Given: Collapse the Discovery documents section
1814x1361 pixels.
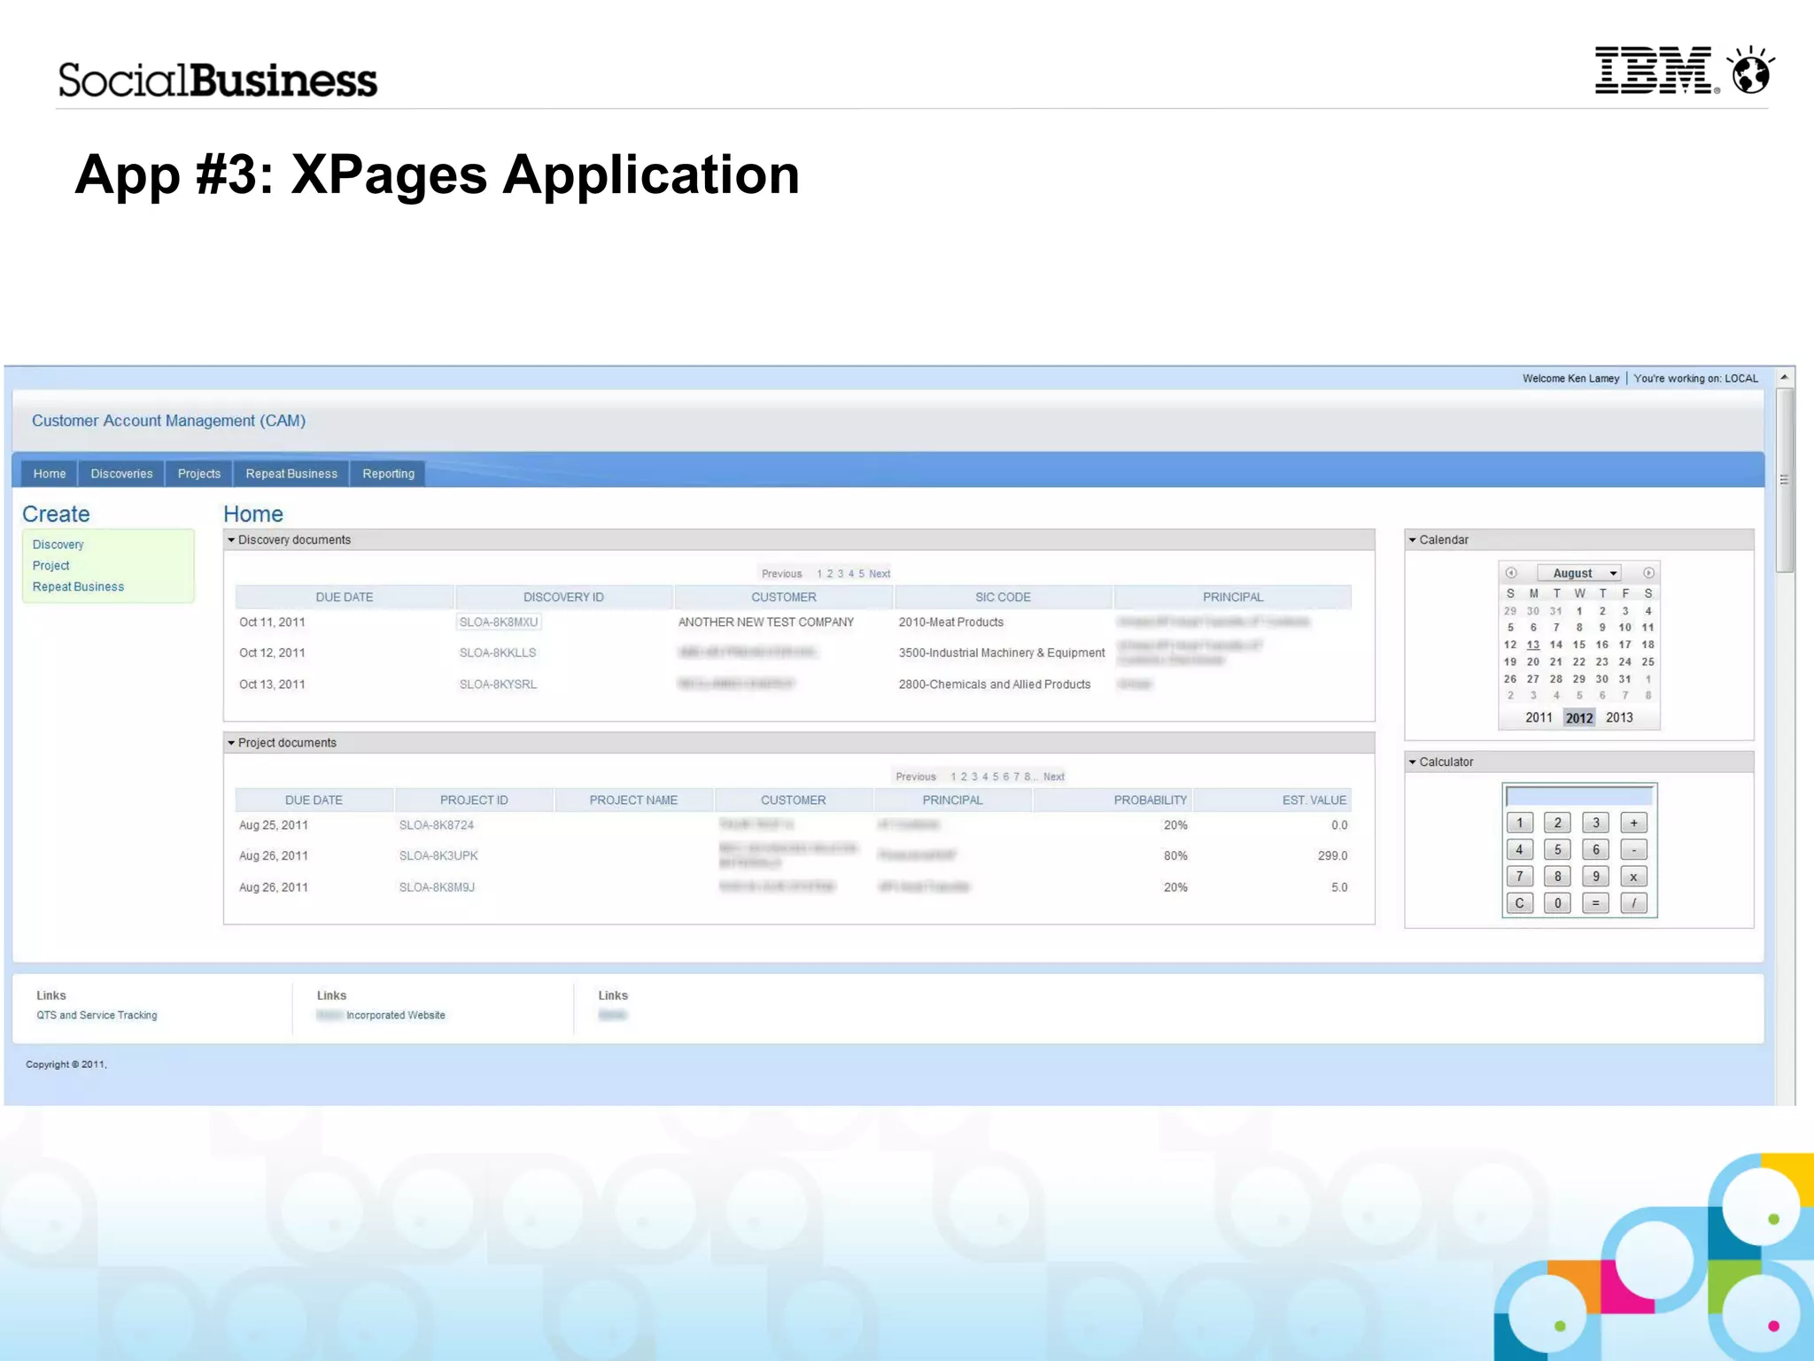Looking at the screenshot, I should pos(231,540).
